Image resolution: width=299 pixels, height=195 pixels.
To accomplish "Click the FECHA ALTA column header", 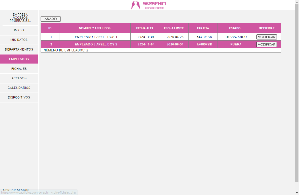I will coord(145,28).
